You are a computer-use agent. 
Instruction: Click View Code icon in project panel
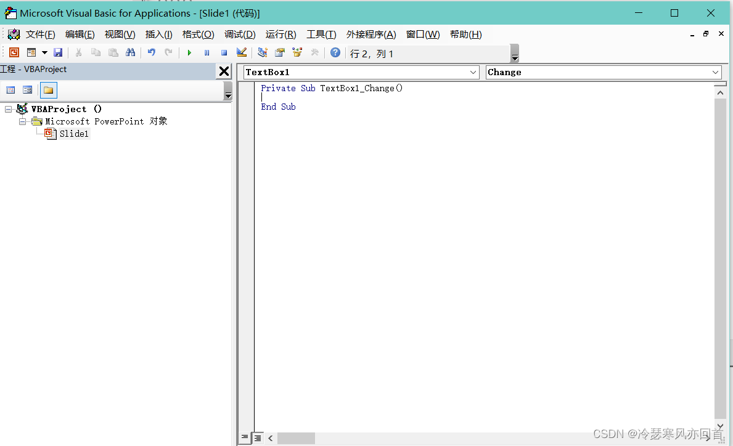click(10, 90)
